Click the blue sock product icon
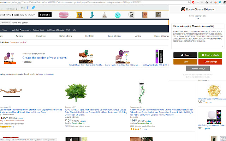226x141 pixels. tap(92, 15)
